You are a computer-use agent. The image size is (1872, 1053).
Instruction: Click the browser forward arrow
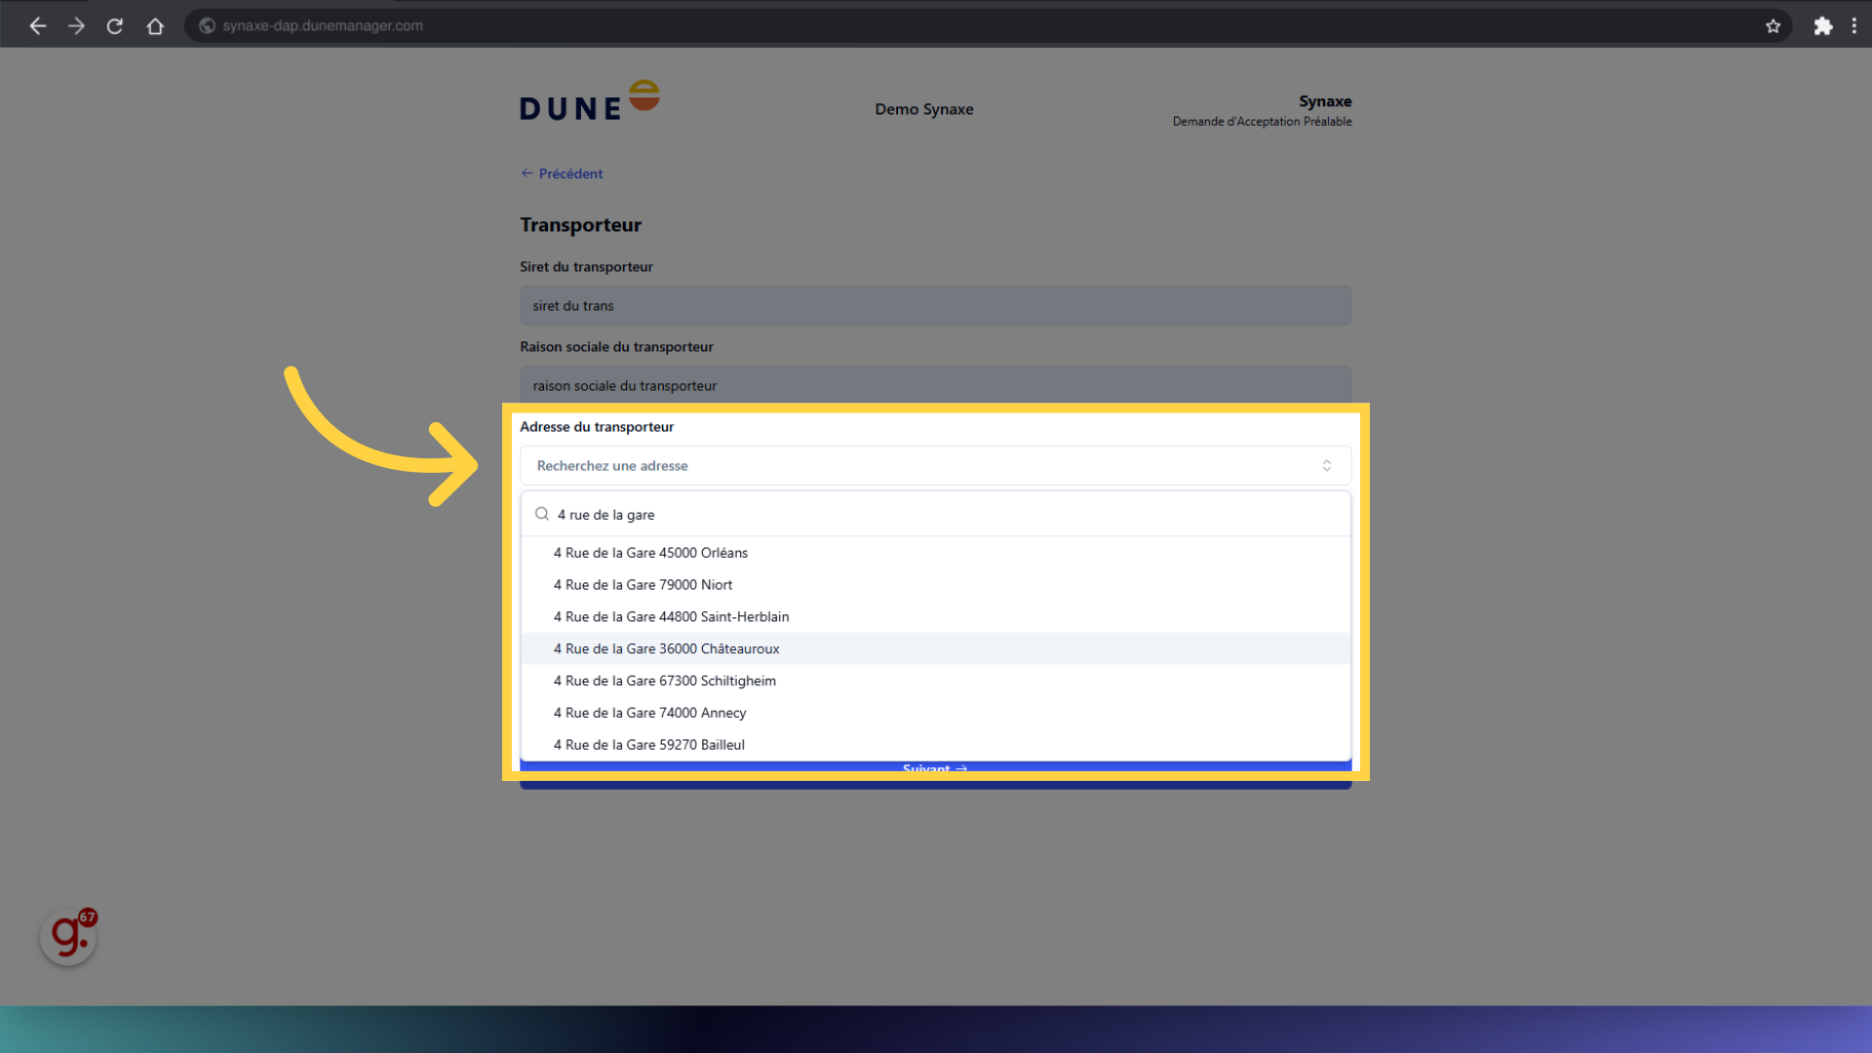76,26
